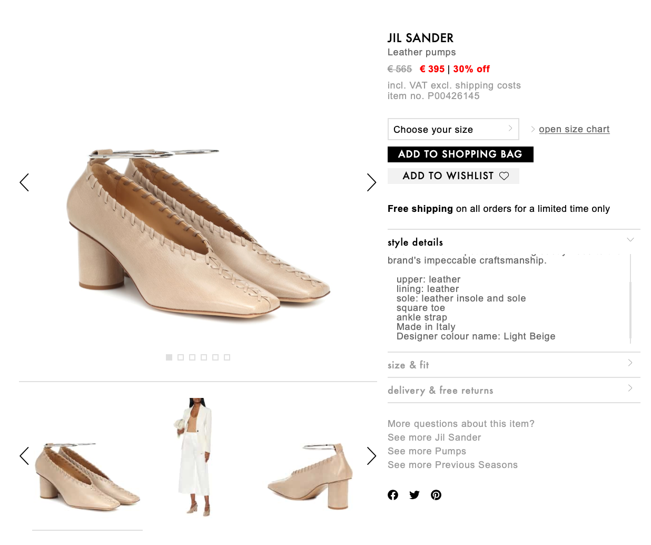Viewport: 651px width, 545px height.
Task: Click the Pinterest share icon
Action: click(x=436, y=495)
